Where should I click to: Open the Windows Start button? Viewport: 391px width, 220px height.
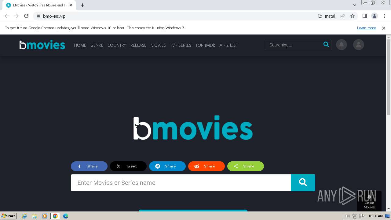pos(9,216)
